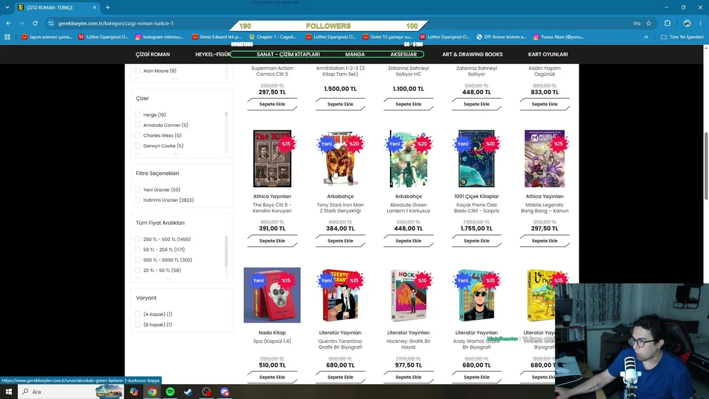Open the Japon animesi bookmark

[47, 37]
